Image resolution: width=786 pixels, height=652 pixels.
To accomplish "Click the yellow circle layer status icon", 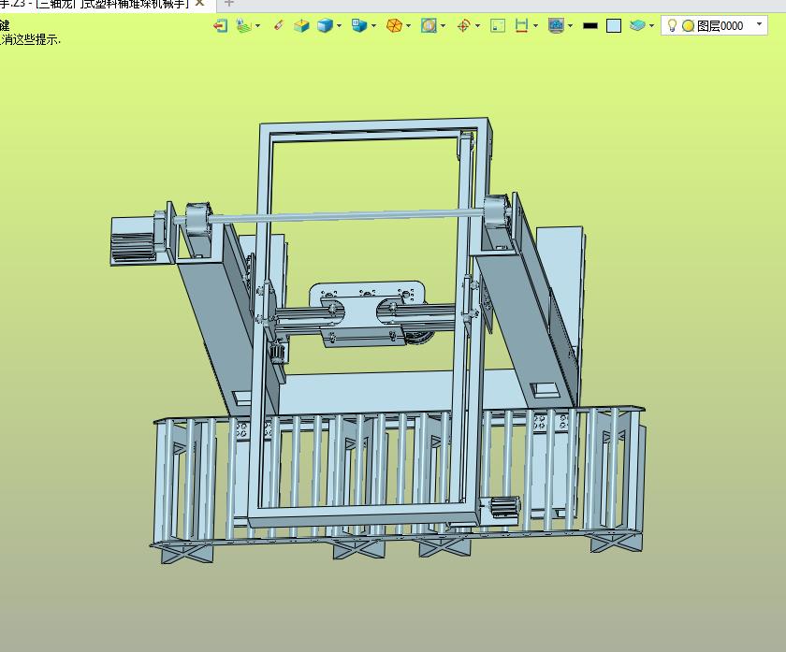I will pyautogui.click(x=689, y=26).
